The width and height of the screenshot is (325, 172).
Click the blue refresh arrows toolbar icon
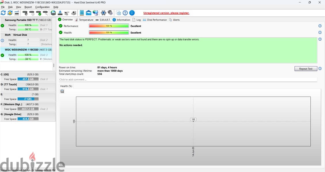pyautogui.click(x=3, y=13)
